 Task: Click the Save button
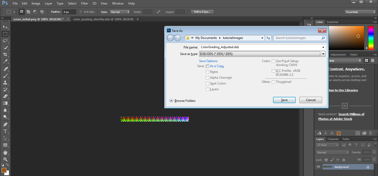(x=284, y=100)
